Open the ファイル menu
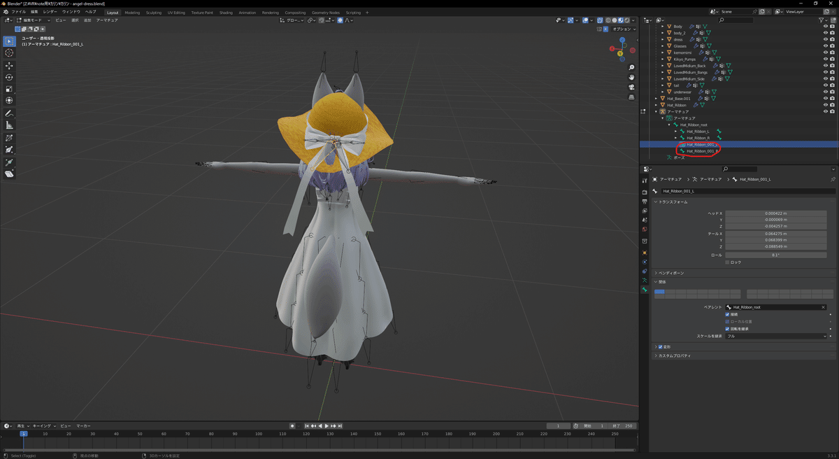 (x=18, y=12)
